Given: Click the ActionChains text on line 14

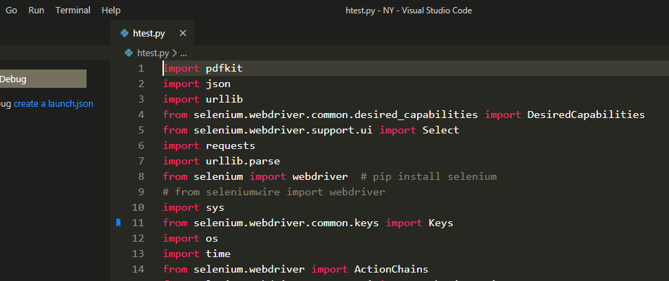Looking at the screenshot, I should click(391, 269).
